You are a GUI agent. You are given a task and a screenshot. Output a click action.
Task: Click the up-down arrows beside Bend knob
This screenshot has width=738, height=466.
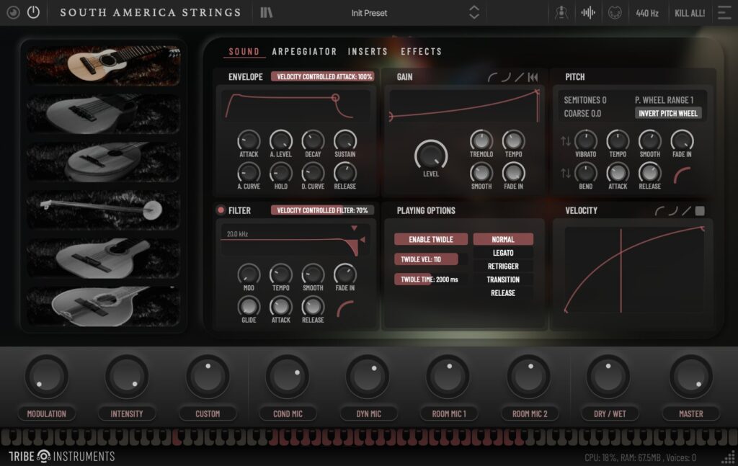[566, 173]
